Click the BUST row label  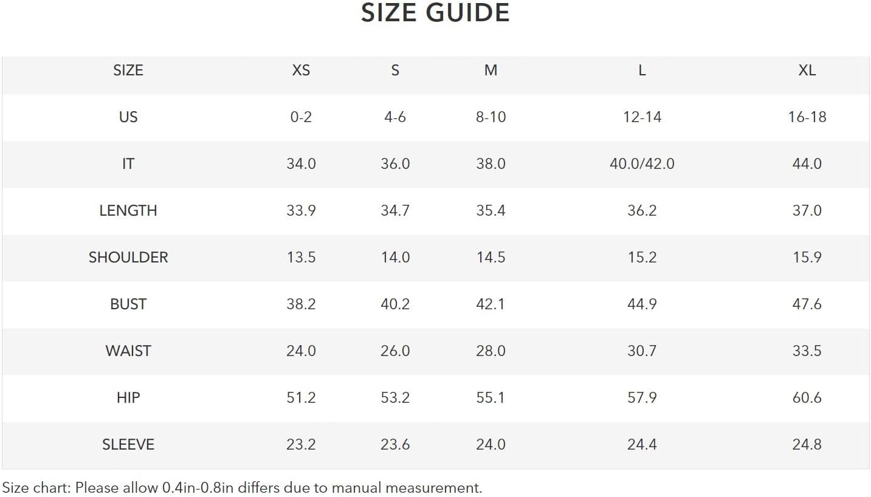pyautogui.click(x=128, y=304)
